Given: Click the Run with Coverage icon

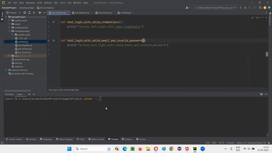Looking at the screenshot, I should 250,8.
